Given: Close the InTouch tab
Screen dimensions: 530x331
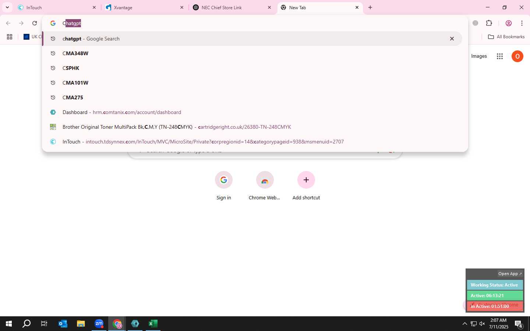Looking at the screenshot, I should coord(94,7).
